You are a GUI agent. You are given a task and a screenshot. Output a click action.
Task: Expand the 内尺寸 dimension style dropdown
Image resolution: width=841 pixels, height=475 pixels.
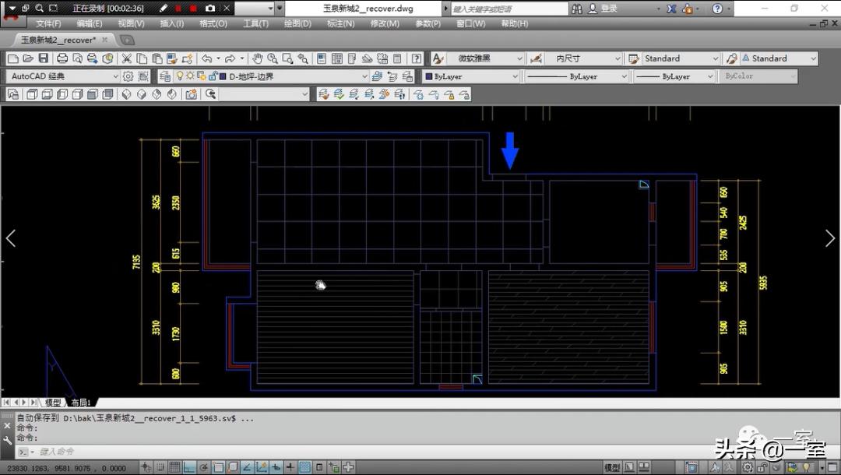(618, 58)
